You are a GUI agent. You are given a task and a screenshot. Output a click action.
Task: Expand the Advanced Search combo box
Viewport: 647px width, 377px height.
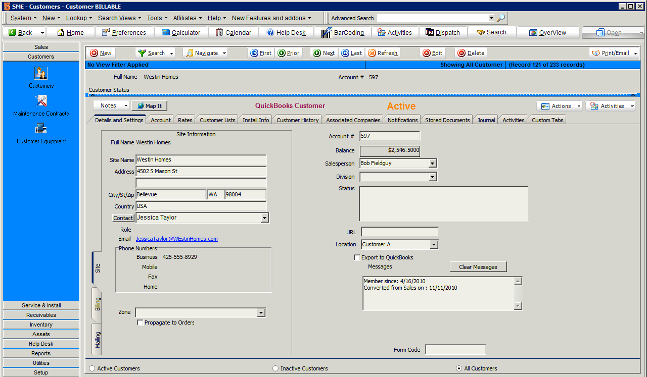[491, 18]
